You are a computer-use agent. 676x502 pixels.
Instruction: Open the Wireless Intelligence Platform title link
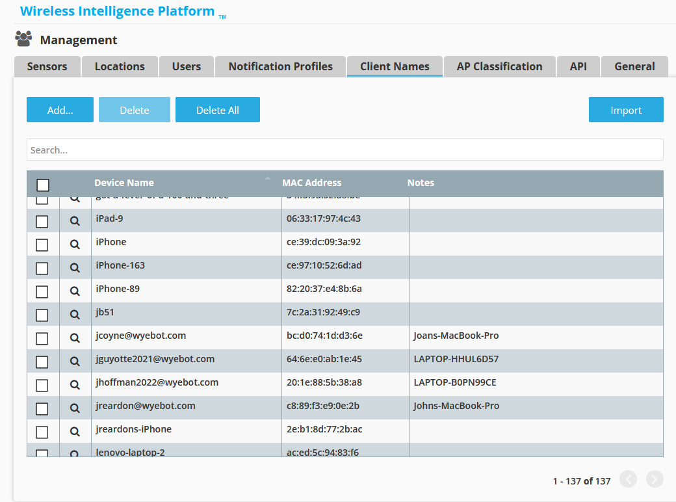click(117, 11)
